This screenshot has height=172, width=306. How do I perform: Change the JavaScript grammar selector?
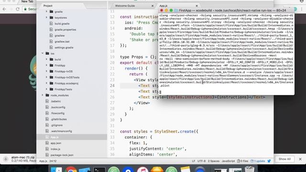(228, 161)
